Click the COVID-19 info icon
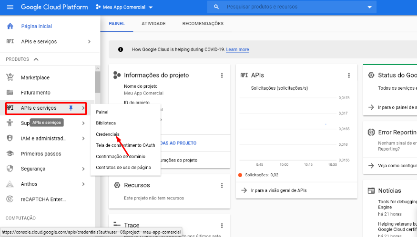417x237 pixels. click(121, 49)
